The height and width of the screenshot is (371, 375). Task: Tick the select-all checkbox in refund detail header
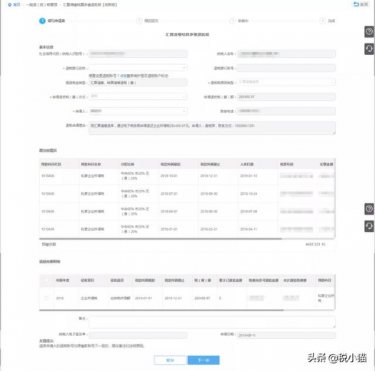46,280
